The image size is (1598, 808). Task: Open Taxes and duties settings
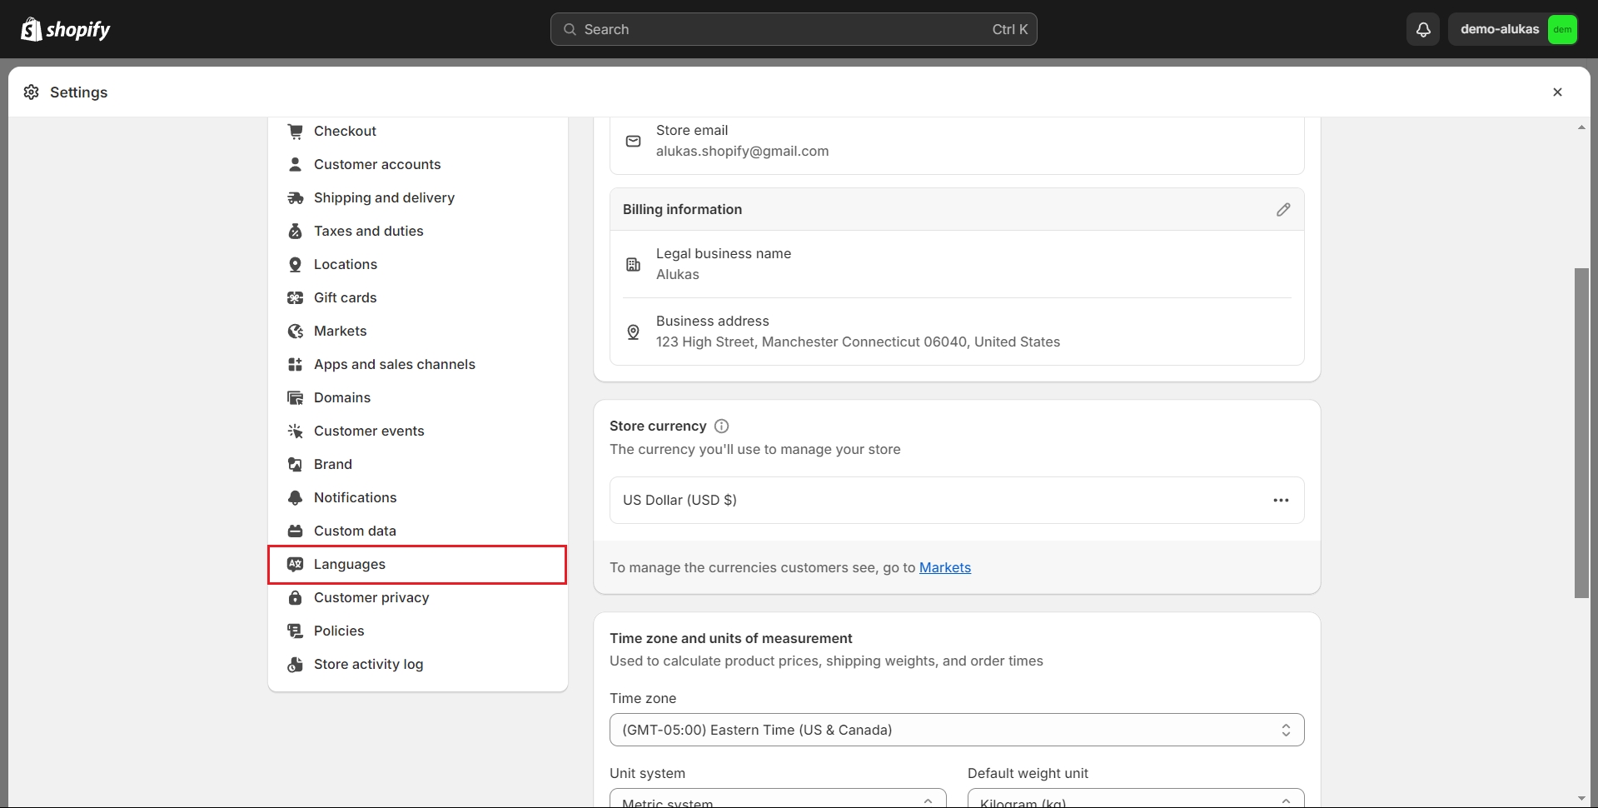click(368, 232)
